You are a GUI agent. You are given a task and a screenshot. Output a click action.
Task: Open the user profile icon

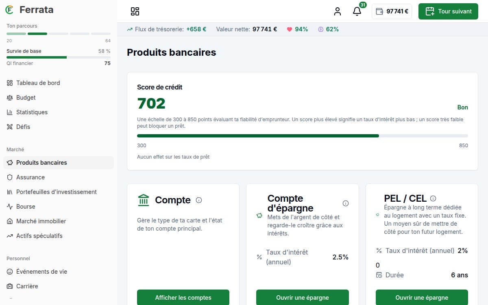(338, 11)
